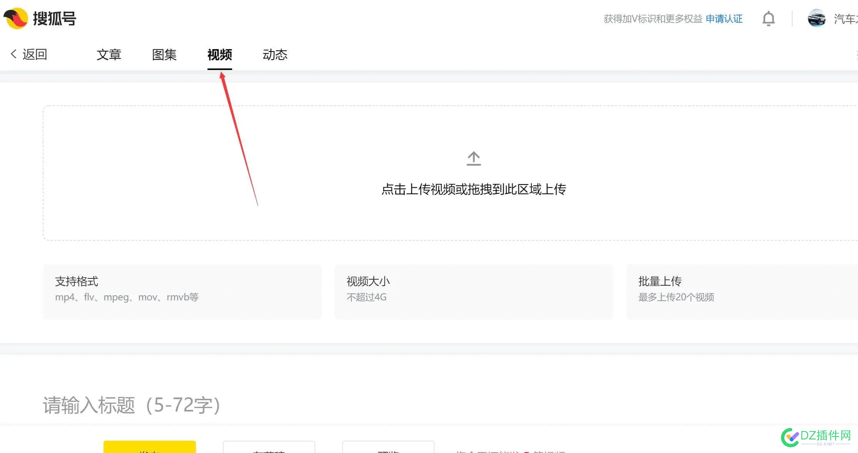Image resolution: width=858 pixels, height=453 pixels.
Task: Switch to the 图集 tab
Action: (164, 55)
